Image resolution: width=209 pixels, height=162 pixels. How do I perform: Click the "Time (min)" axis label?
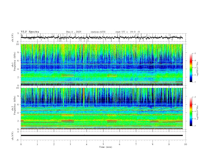(x=106, y=147)
